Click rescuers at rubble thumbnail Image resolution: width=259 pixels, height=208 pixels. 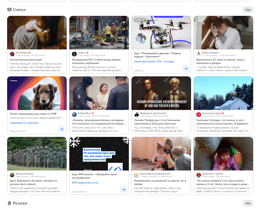tap(99, 33)
